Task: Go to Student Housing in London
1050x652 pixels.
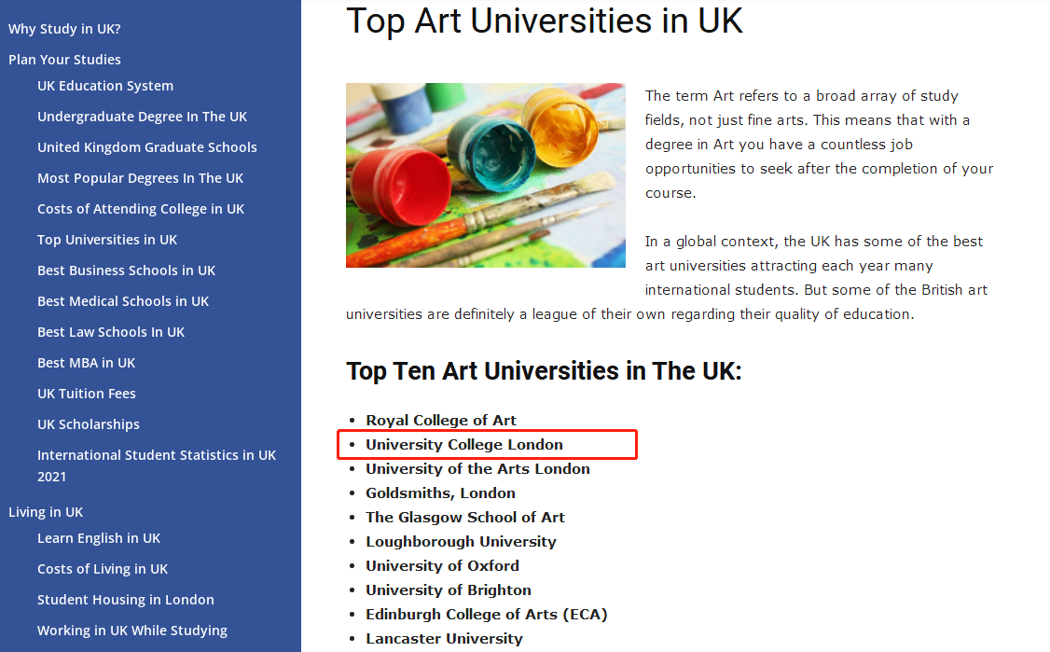Action: [125, 600]
